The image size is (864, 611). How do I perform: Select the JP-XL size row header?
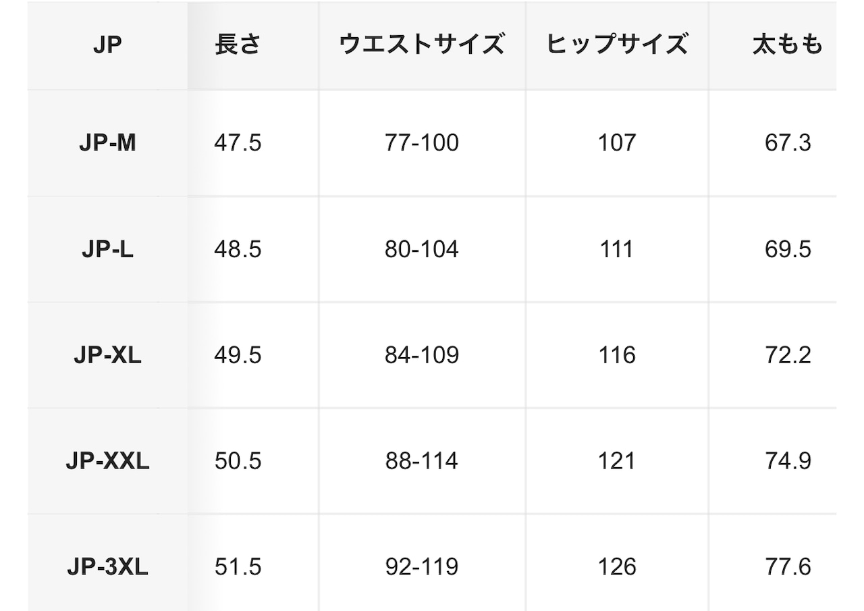pos(107,355)
